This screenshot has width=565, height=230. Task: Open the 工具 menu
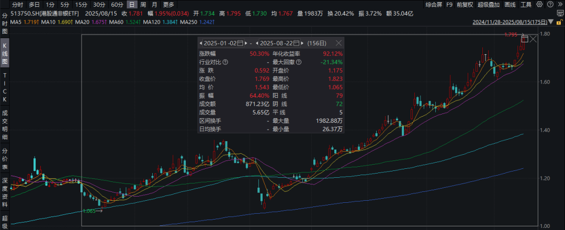tap(526, 4)
